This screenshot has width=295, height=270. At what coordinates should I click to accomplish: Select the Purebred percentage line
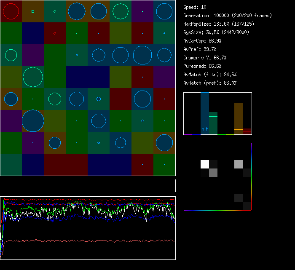(202, 66)
